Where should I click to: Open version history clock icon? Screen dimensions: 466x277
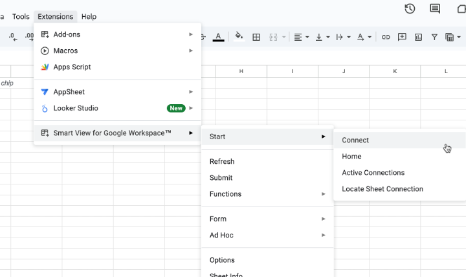pos(410,8)
